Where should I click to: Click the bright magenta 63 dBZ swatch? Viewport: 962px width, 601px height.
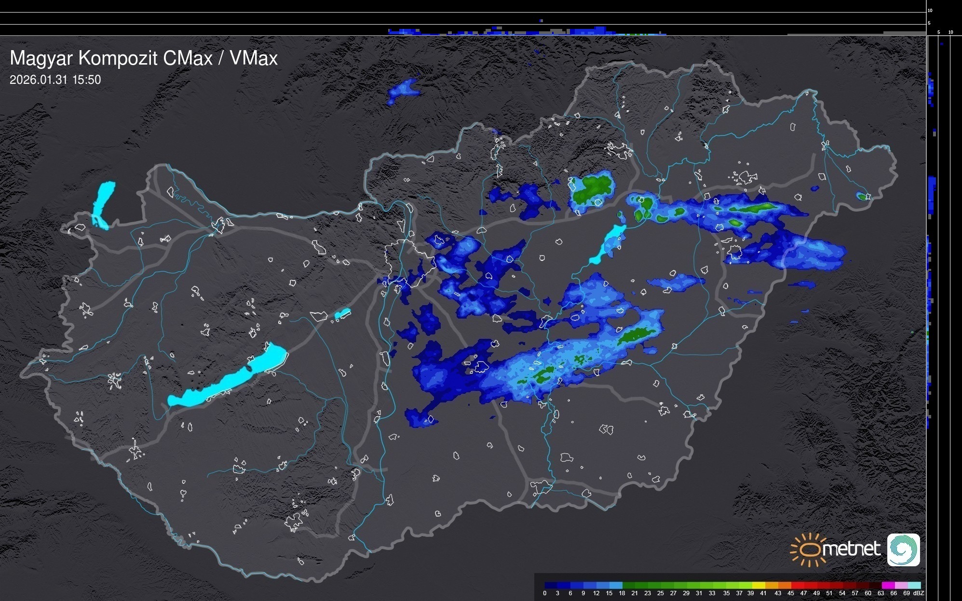887,586
